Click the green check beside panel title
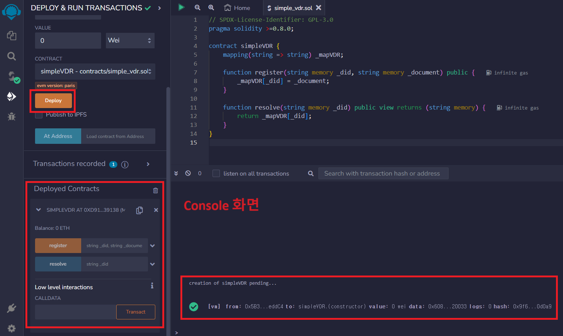 coord(148,8)
